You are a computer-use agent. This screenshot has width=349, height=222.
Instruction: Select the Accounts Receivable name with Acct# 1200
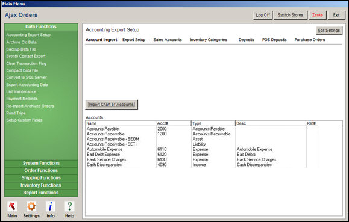[x=105, y=134]
